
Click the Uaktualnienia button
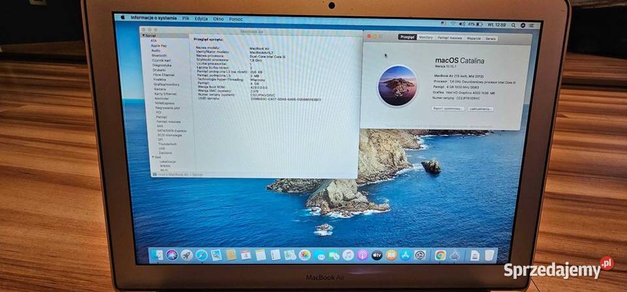click(480, 108)
